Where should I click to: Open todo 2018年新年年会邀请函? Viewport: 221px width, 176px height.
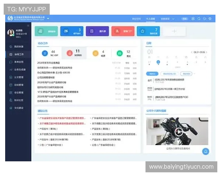49,63
